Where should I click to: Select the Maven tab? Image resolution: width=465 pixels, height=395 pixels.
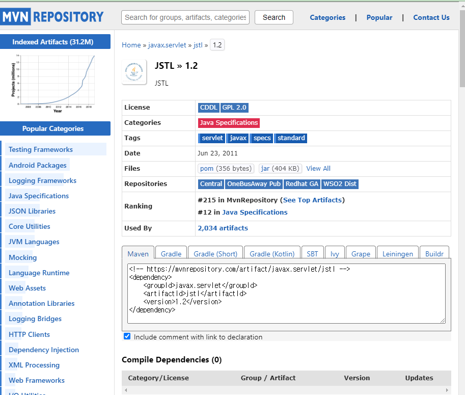click(138, 254)
